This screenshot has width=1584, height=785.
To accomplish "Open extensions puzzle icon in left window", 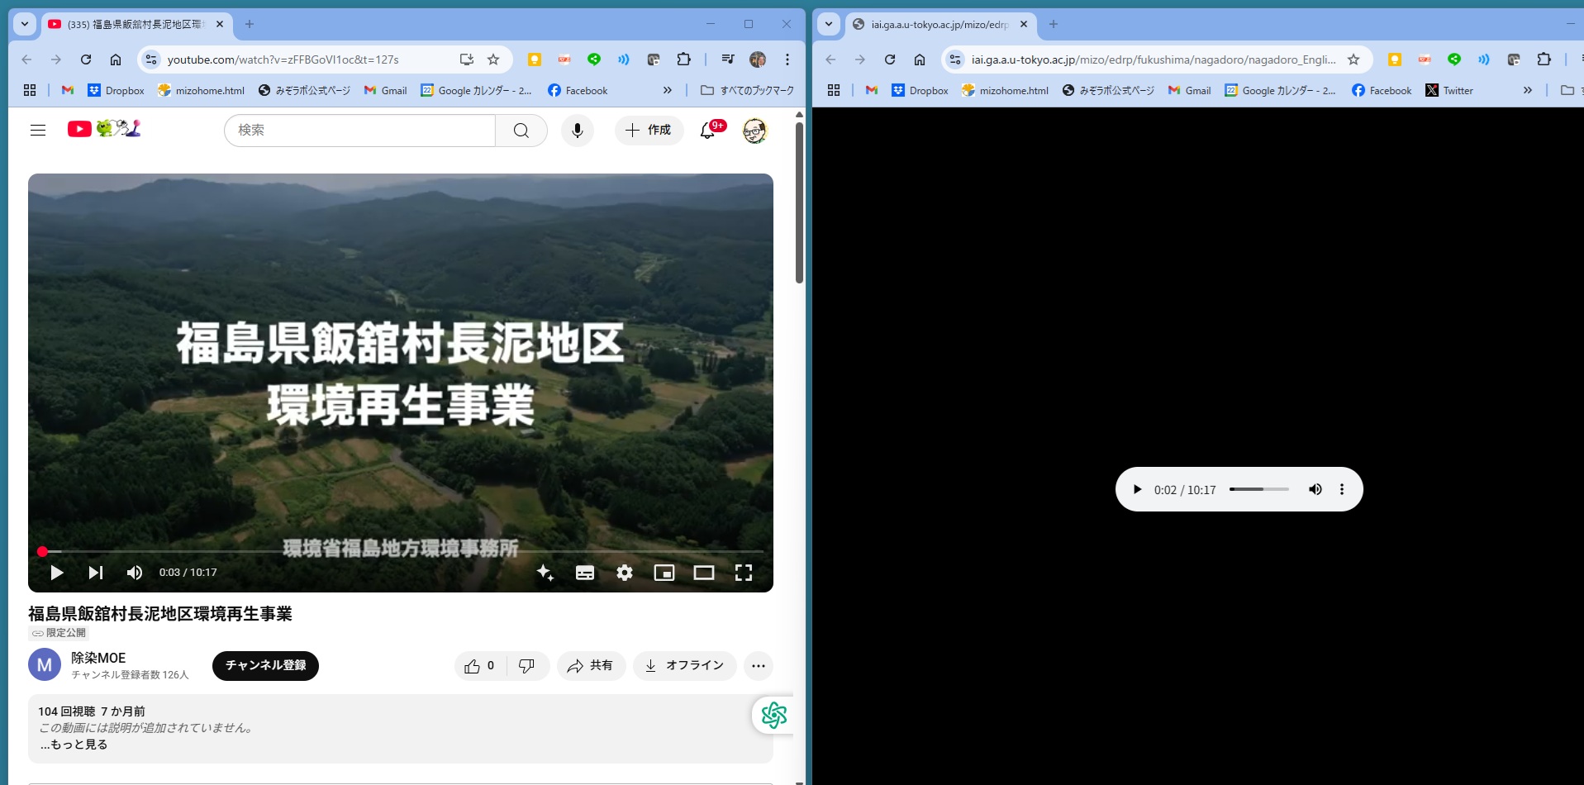I will coord(683,59).
